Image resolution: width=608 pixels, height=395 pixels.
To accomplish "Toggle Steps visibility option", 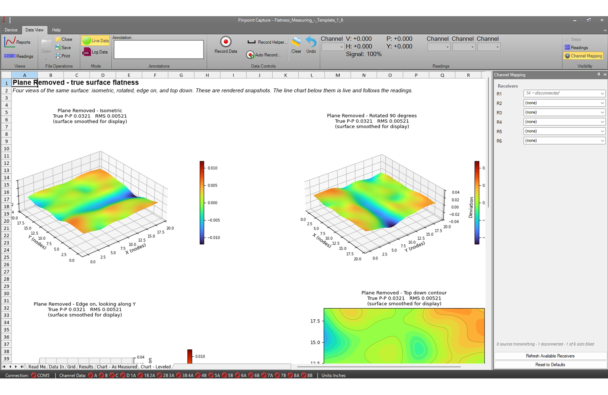I will coord(573,39).
